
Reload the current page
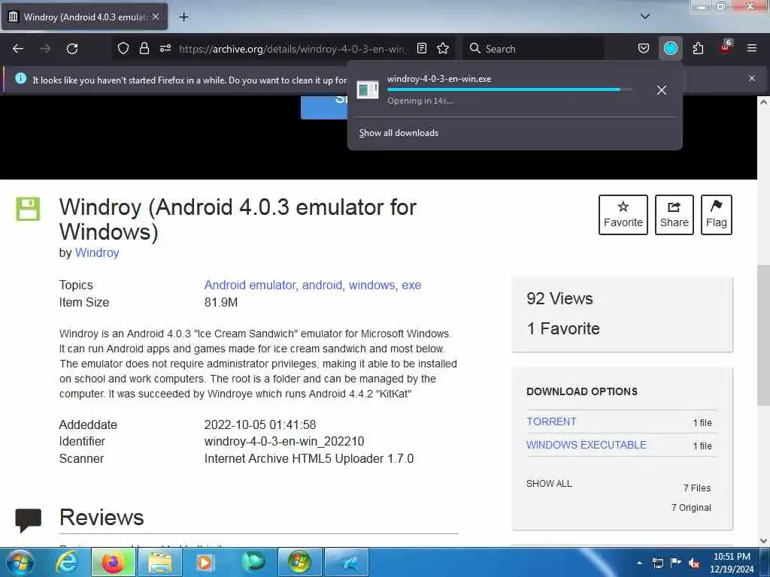click(72, 49)
